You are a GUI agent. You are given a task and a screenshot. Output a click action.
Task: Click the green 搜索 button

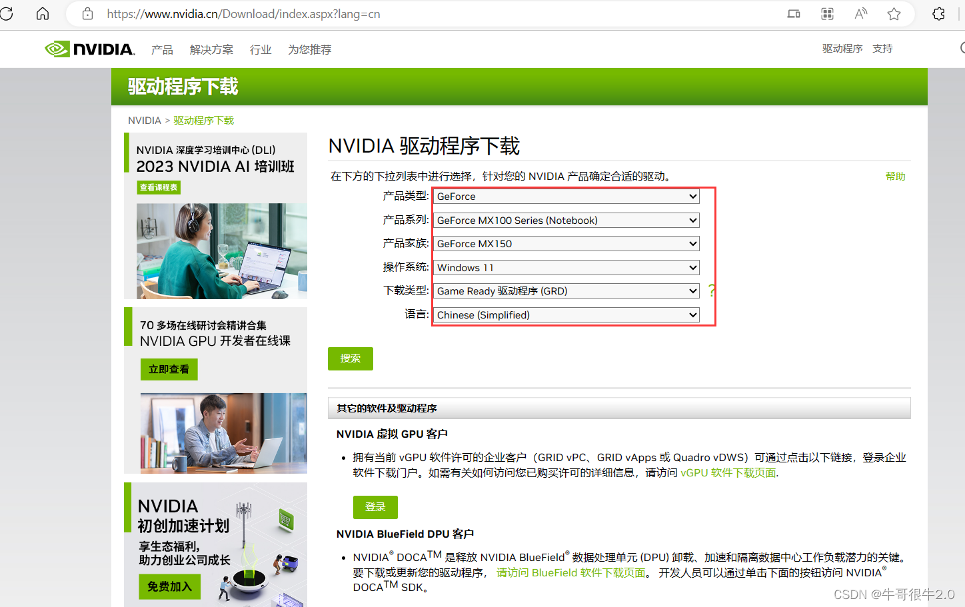(351, 358)
